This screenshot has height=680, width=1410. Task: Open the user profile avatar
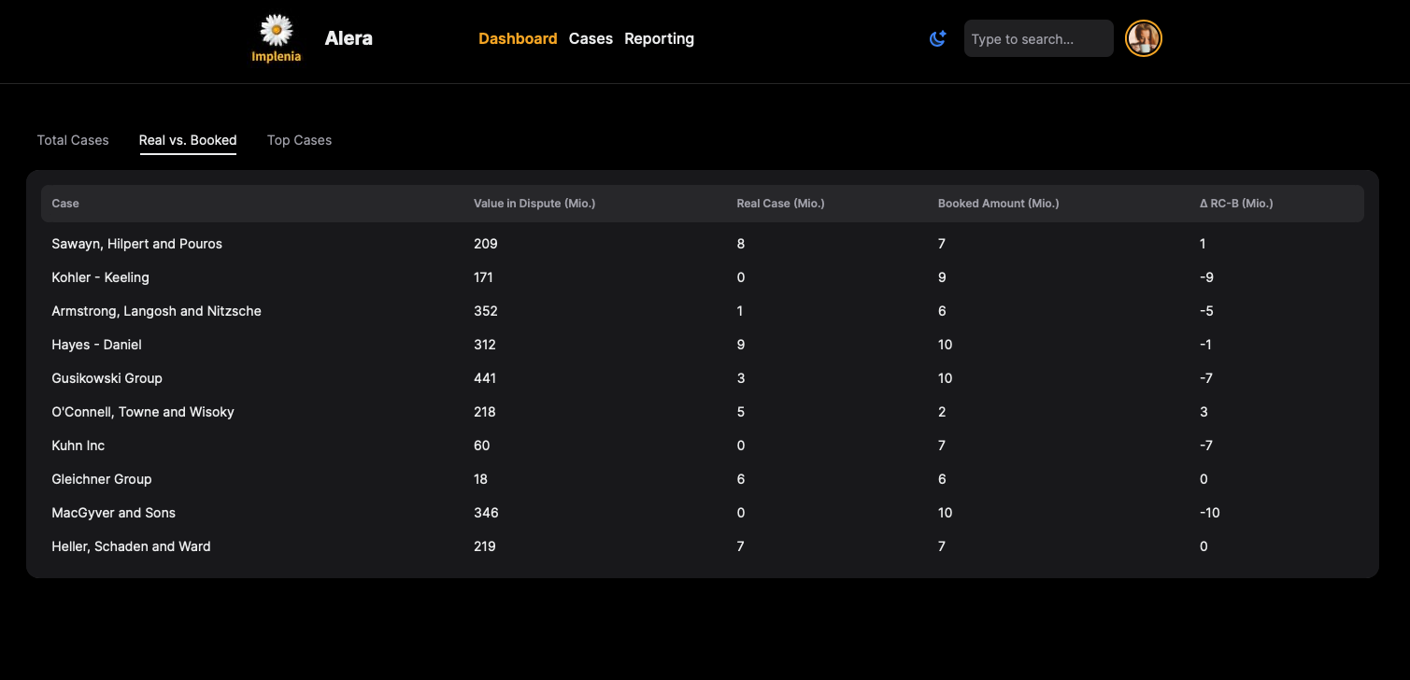tap(1143, 38)
